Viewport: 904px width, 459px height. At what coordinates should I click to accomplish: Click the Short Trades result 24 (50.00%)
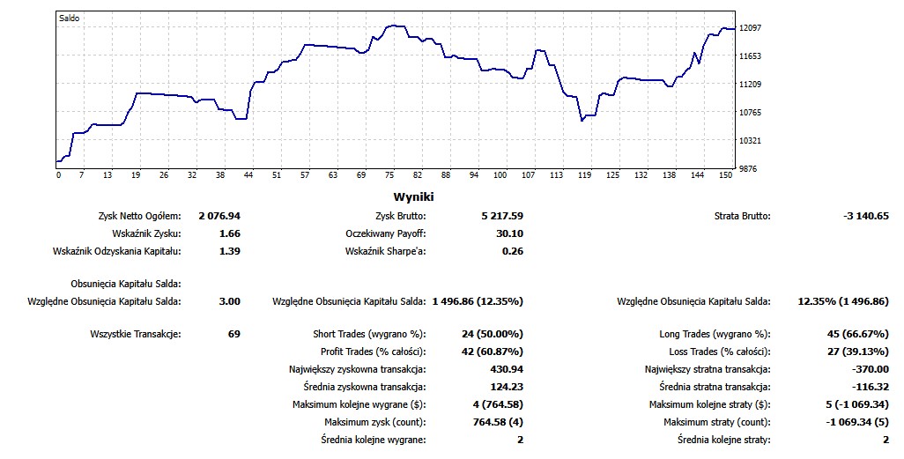(x=492, y=334)
